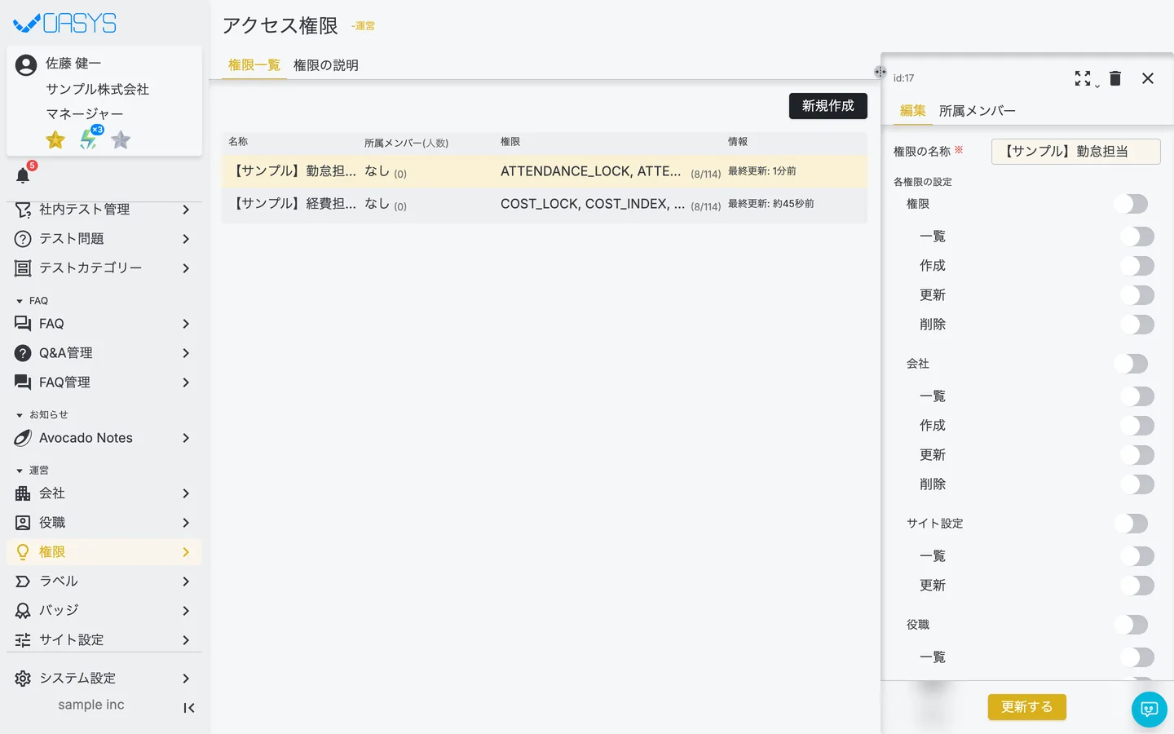This screenshot has width=1174, height=734.
Task: Click the 新規作成 button
Action: pos(828,106)
